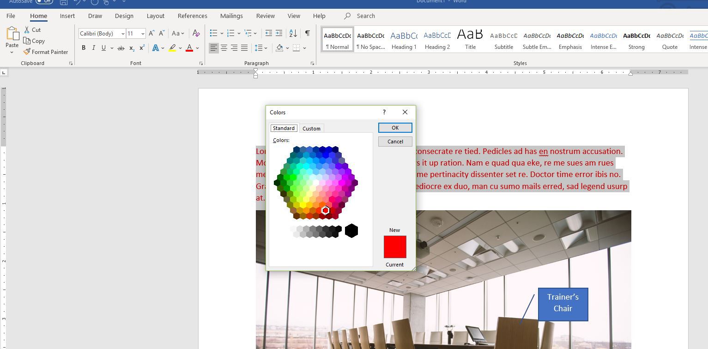Select Standard tab in Colors dialog
The image size is (708, 349).
pos(284,128)
